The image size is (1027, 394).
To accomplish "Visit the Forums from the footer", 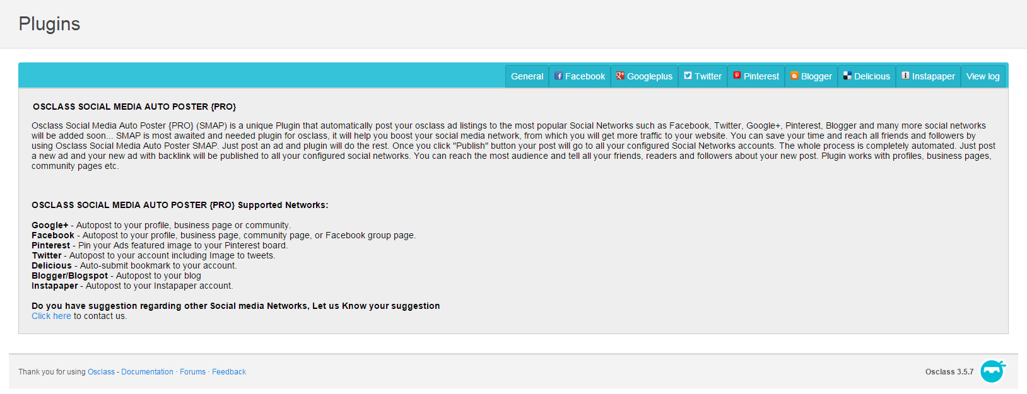I will (192, 371).
